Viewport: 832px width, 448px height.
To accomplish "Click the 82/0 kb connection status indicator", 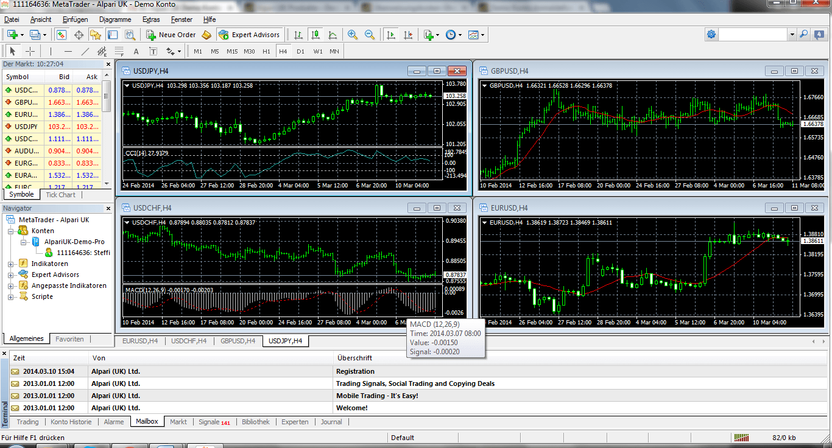I will (783, 438).
